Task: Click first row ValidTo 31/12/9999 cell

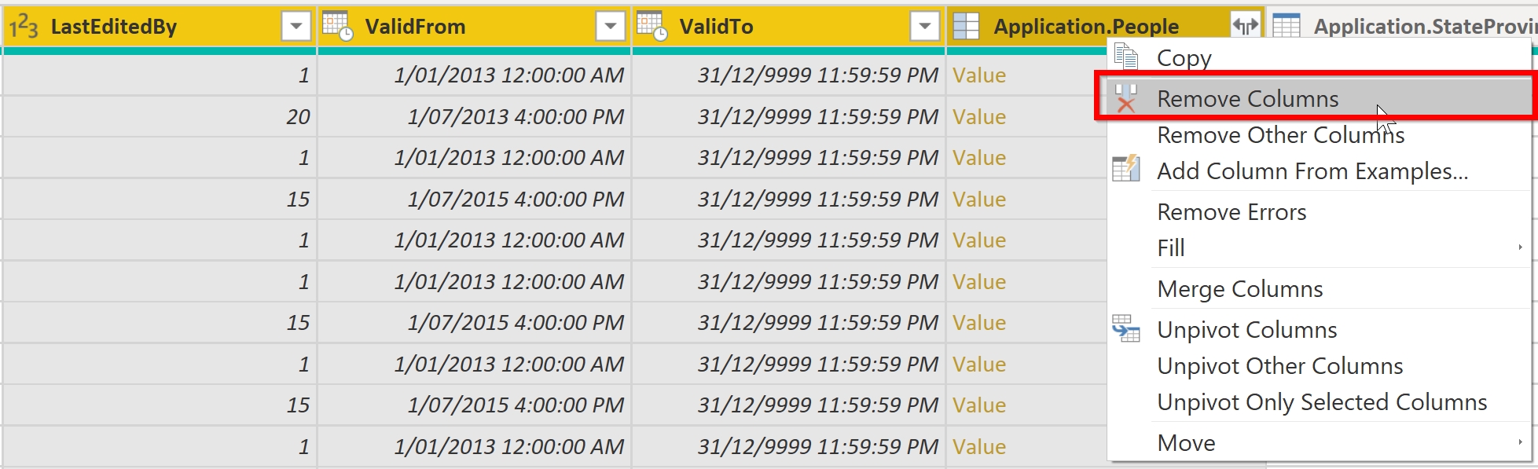Action: pyautogui.click(x=789, y=75)
